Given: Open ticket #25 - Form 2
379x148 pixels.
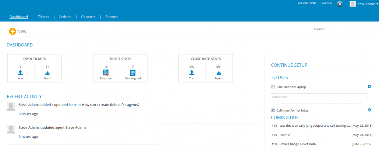Looking at the screenshot, I should point(281,135).
